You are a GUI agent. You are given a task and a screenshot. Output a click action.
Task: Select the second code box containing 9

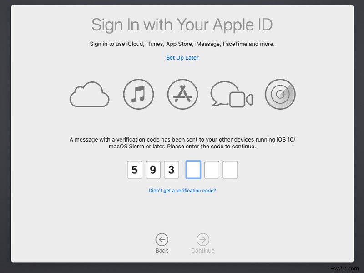tap(153, 170)
